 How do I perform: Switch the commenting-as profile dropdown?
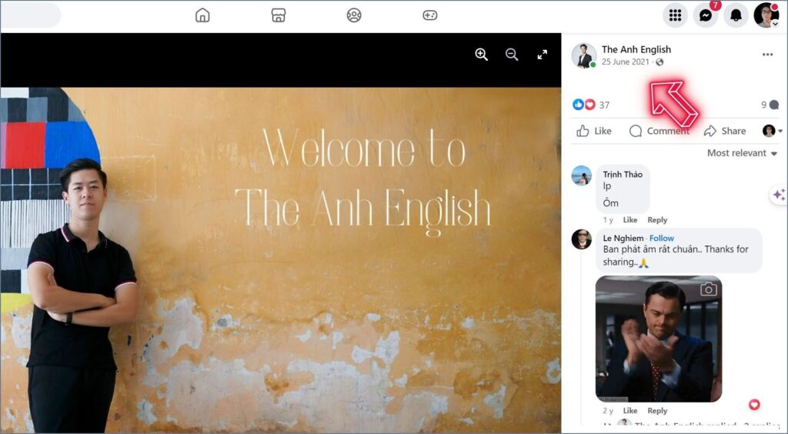773,131
